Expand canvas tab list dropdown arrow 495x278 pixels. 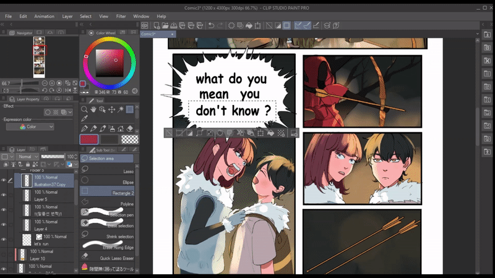[477, 34]
